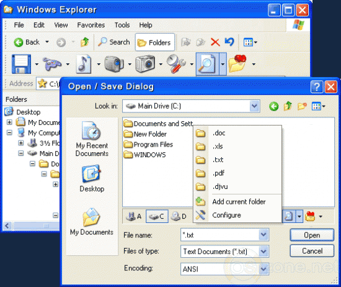The width and height of the screenshot is (341, 287).
Task: Open dropdown arrow beside magnifier icon in Explorer toolbar
Action: click(223, 64)
